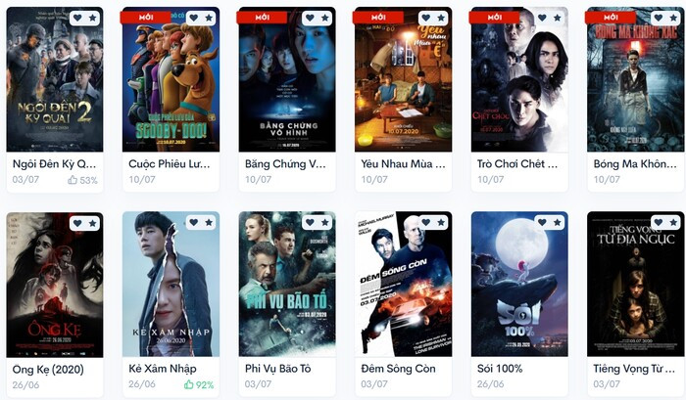This screenshot has width=686, height=400.
Task: Click star icon on Tiếng Vọng Từ Địa Ngục
Action: click(x=673, y=222)
